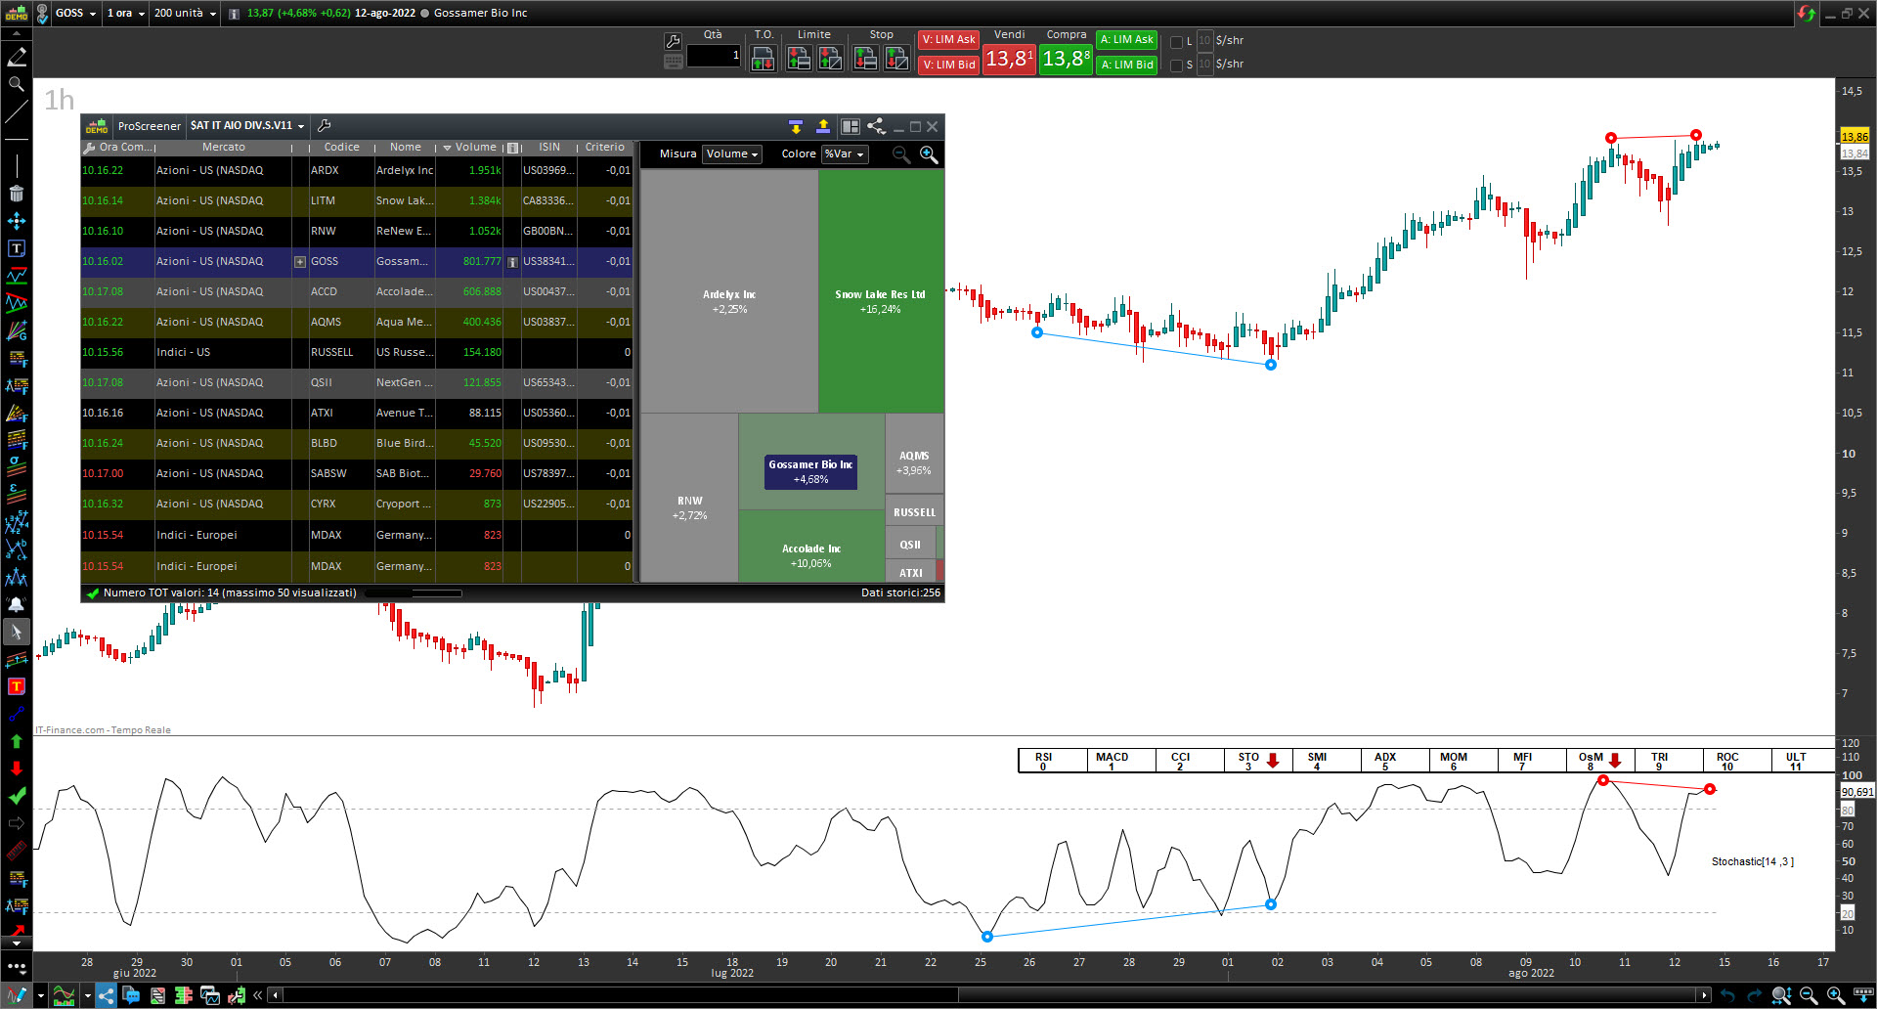Select the four-arrow move tool
The width and height of the screenshot is (1877, 1009).
[x=17, y=221]
